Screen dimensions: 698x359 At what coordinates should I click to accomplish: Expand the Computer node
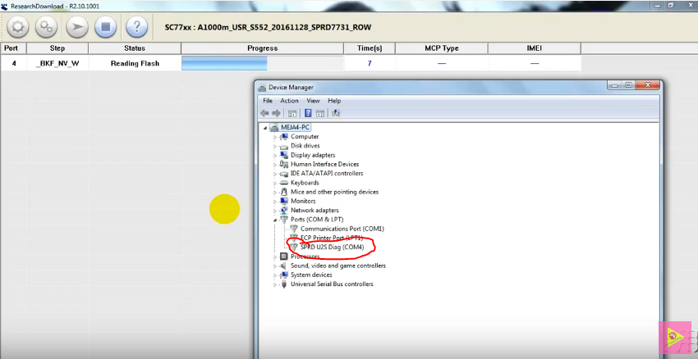pyautogui.click(x=275, y=138)
